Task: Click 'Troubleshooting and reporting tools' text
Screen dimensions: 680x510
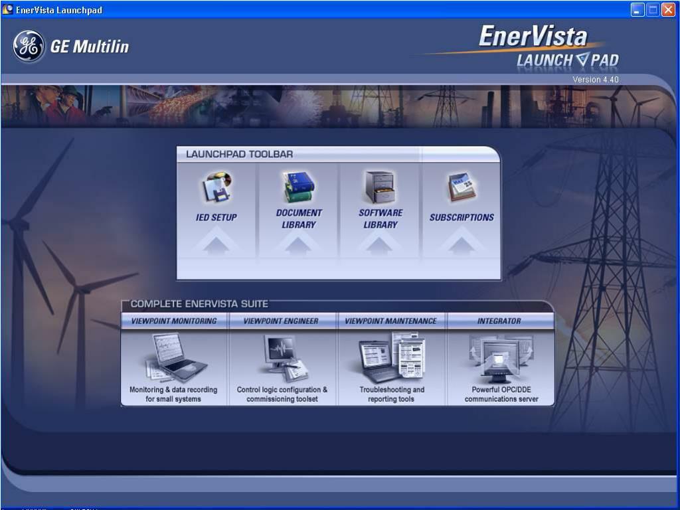Action: (392, 394)
